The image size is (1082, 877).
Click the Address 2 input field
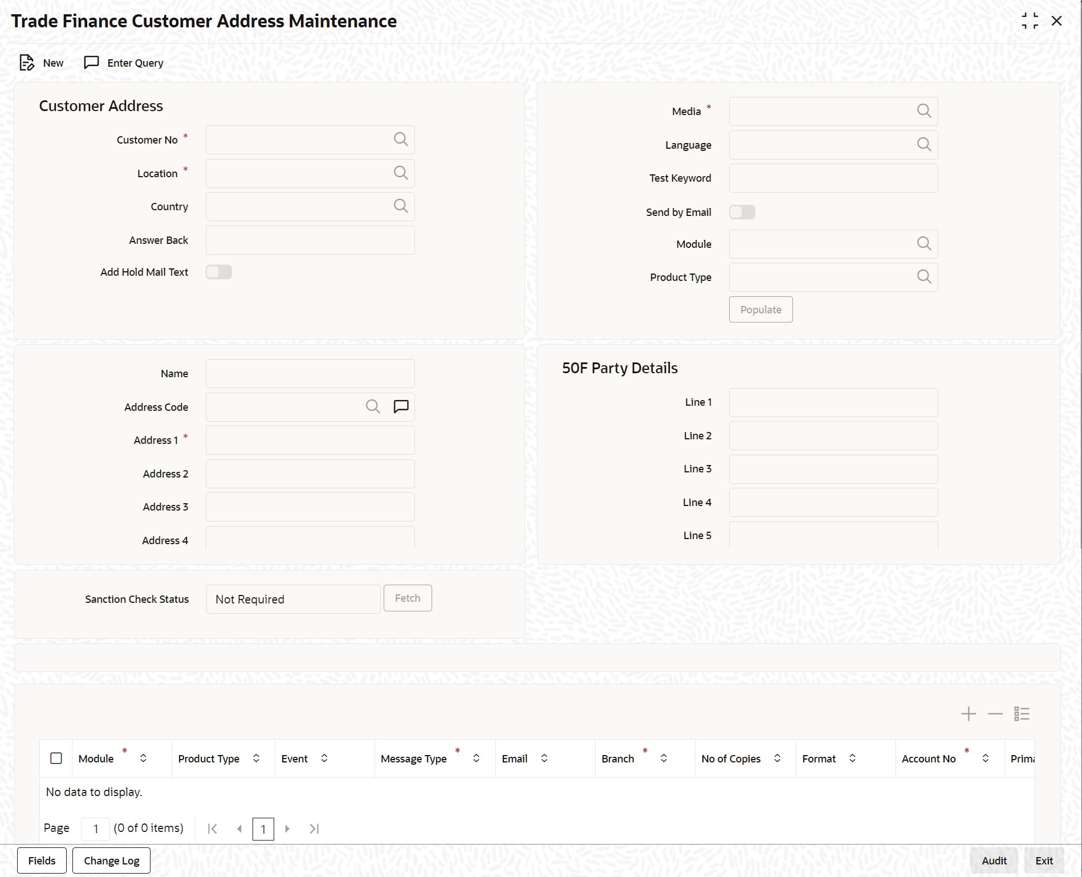(x=310, y=474)
